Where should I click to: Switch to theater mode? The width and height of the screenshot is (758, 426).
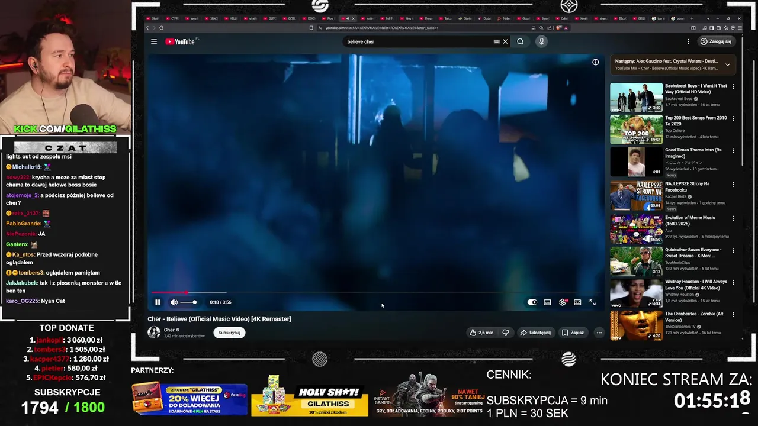click(577, 302)
